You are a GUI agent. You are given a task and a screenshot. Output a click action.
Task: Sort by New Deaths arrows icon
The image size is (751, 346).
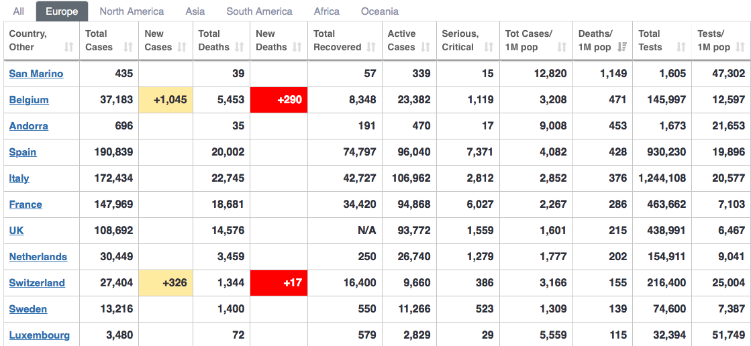(x=297, y=47)
